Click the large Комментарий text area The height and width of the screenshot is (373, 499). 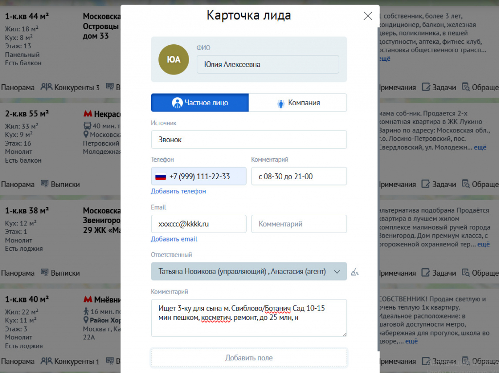pyautogui.click(x=249, y=318)
